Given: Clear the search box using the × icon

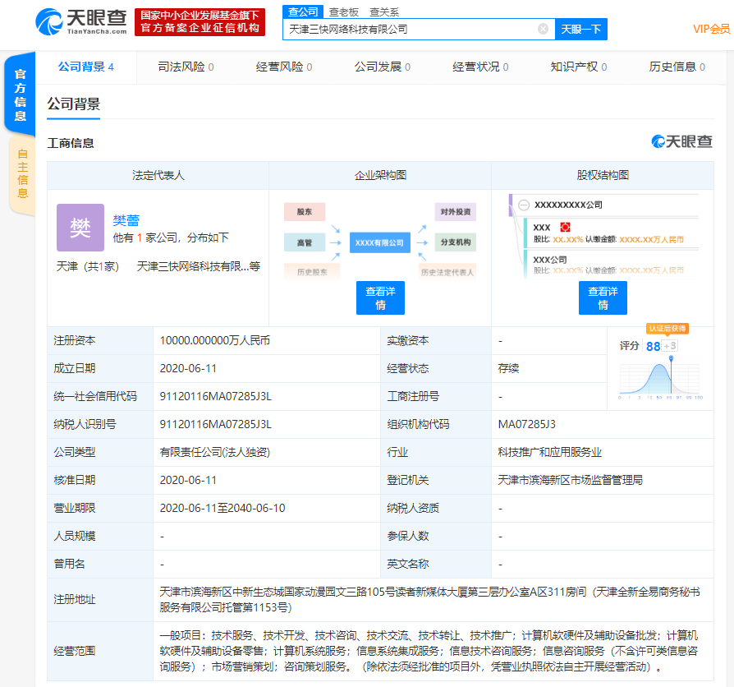Looking at the screenshot, I should (x=542, y=28).
